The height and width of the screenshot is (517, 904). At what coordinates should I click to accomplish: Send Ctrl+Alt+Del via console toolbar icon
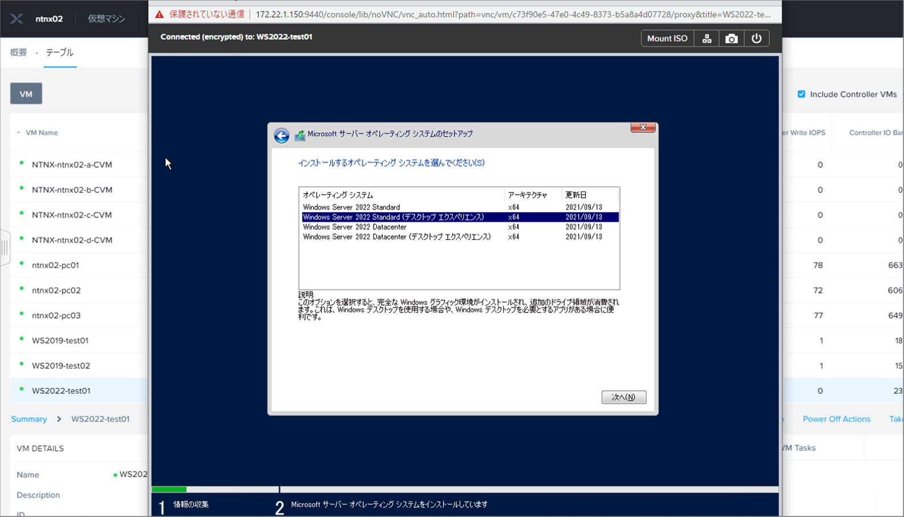coord(707,38)
